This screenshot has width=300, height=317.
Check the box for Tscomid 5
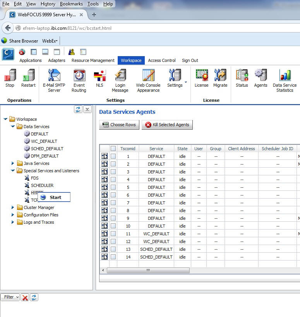point(113,187)
